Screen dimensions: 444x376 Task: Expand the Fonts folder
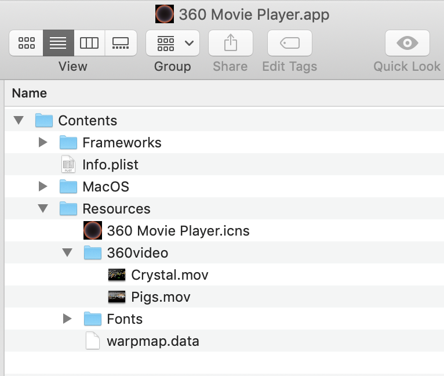click(67, 319)
